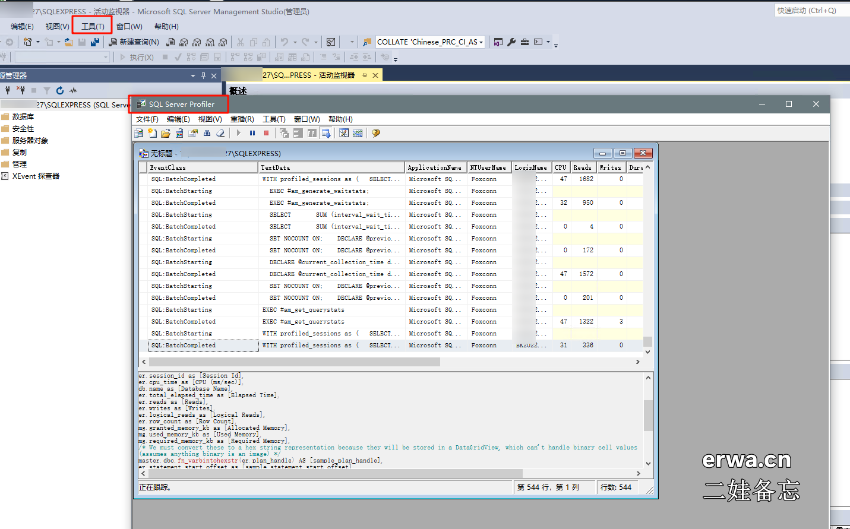Close the 活动监视器 tab
This screenshot has width=850, height=529.
point(375,75)
